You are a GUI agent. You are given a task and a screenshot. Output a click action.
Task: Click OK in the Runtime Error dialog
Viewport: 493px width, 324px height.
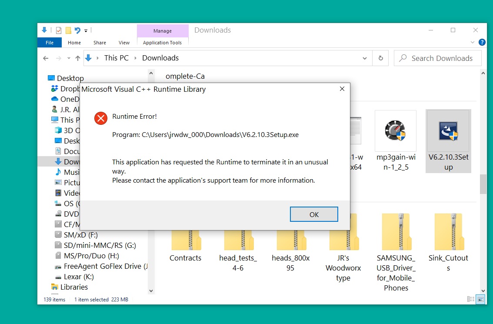314,214
